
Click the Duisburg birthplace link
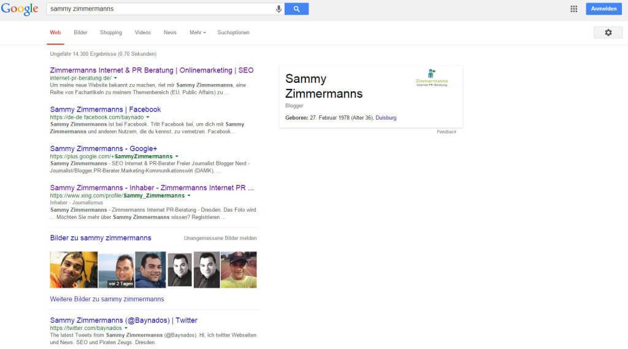[386, 118]
